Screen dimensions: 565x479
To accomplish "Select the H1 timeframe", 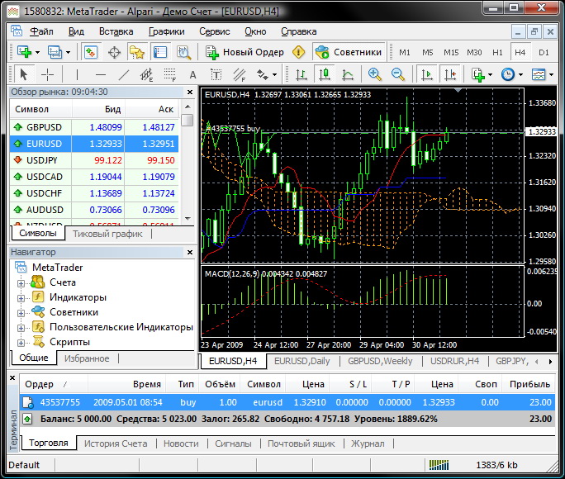I will coord(497,53).
